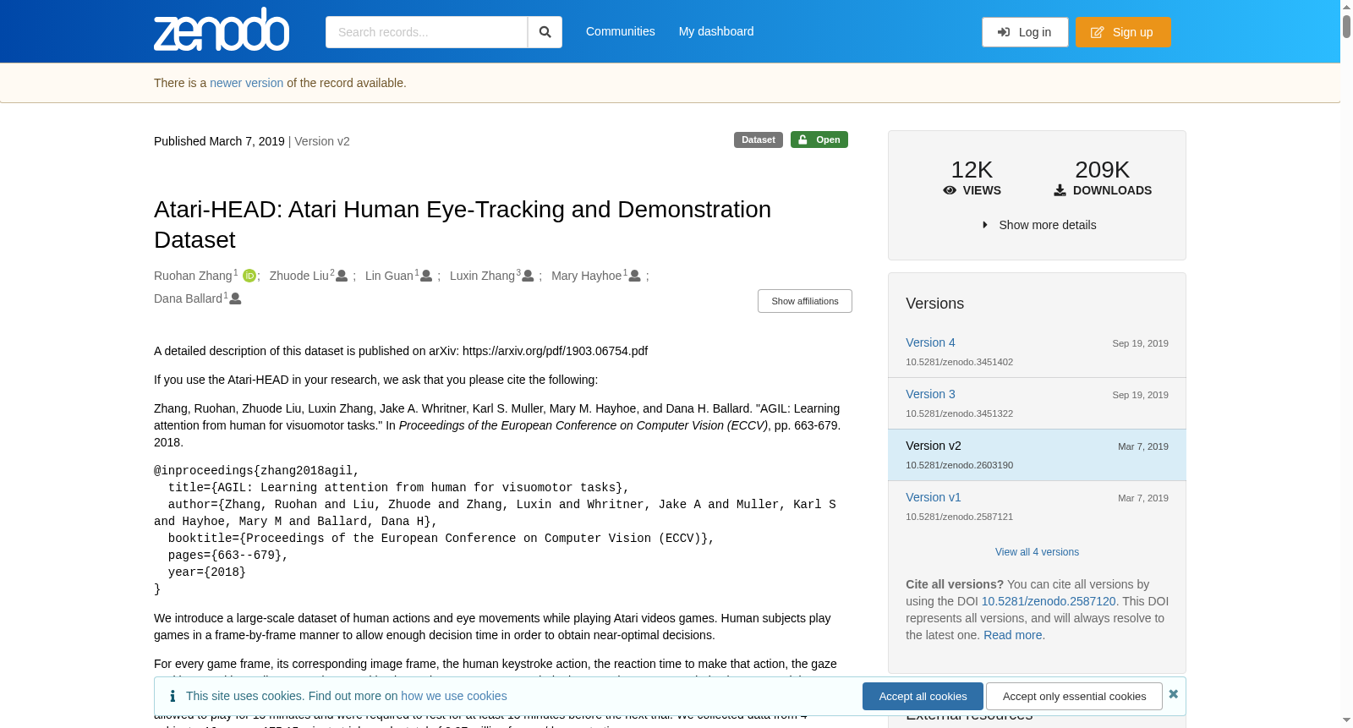Screen dimensions: 1353x728
Task: Click Published March 7, 2019 text
Action: pos(219,141)
